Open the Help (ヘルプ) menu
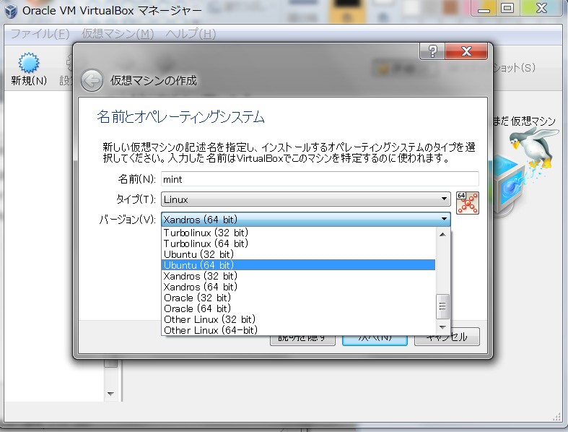This screenshot has width=568, height=432. [191, 34]
